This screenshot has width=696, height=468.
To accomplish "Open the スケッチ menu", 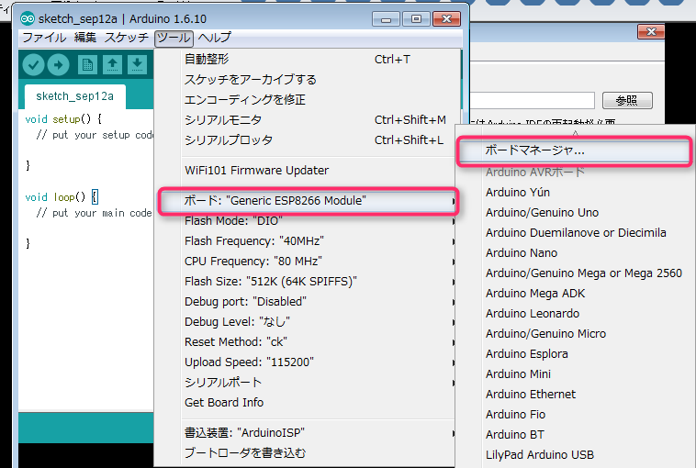I will click(127, 38).
